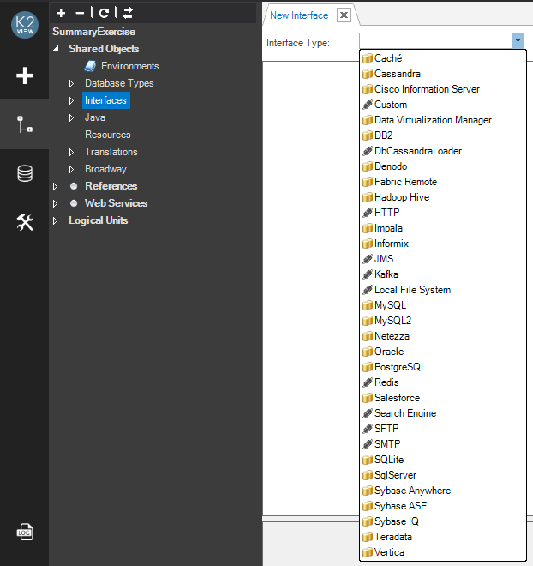
Task: Click the K2View logo icon
Action: point(24,25)
